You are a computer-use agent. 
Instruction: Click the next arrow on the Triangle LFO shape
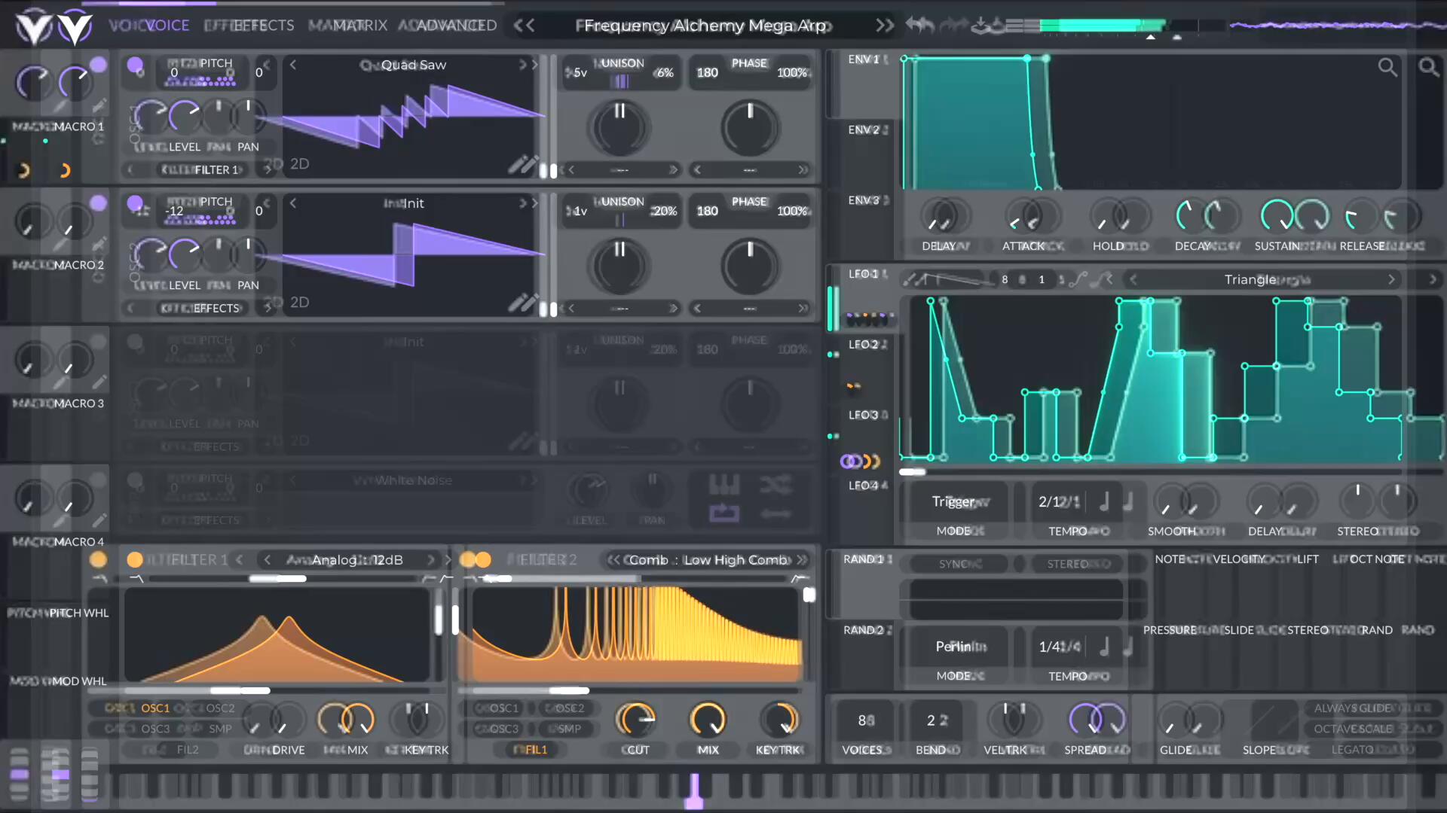(1392, 279)
